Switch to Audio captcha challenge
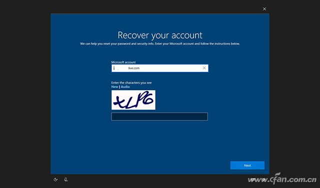 tap(125, 87)
